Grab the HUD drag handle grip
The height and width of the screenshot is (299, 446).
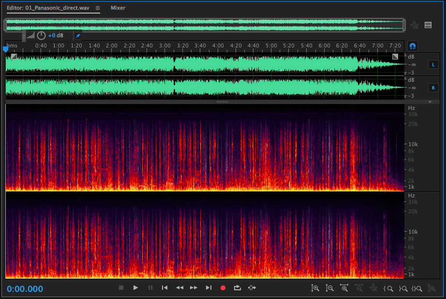24,36
